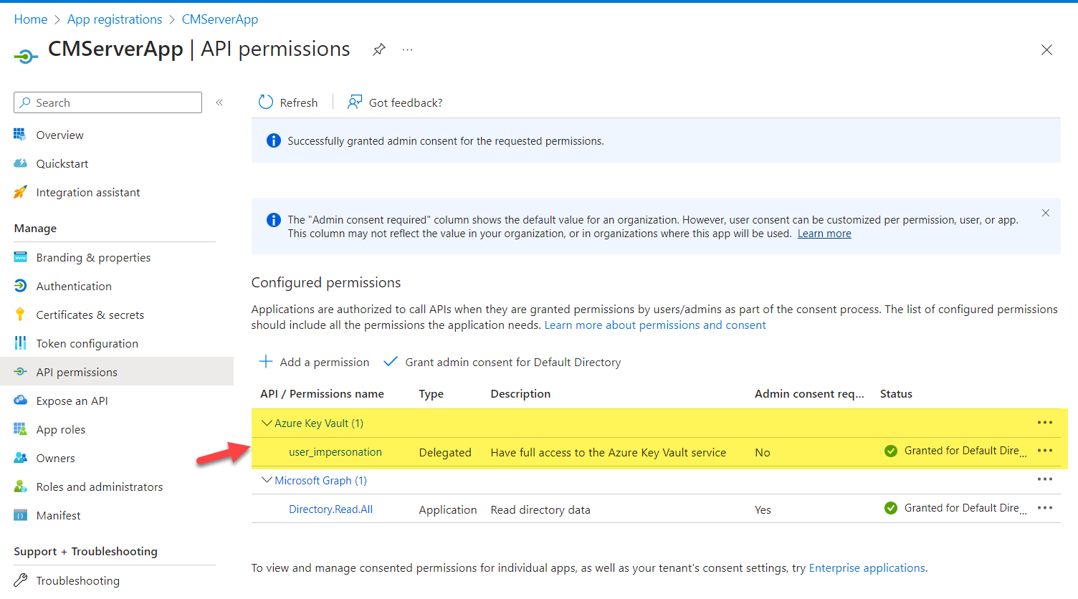Open Integration assistant
This screenshot has width=1078, height=599.
pyautogui.click(x=88, y=192)
